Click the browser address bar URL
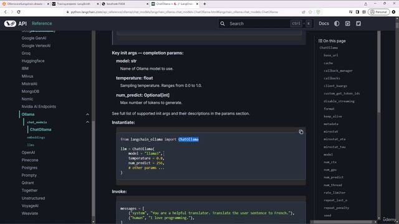The width and height of the screenshot is (399, 224). [x=174, y=12]
